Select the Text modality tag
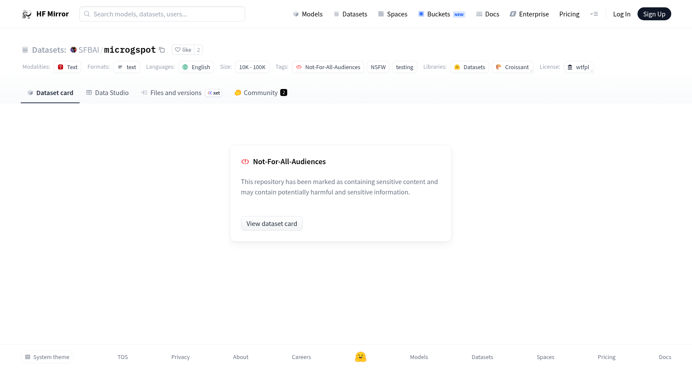The height and width of the screenshot is (372, 692). pyautogui.click(x=67, y=67)
